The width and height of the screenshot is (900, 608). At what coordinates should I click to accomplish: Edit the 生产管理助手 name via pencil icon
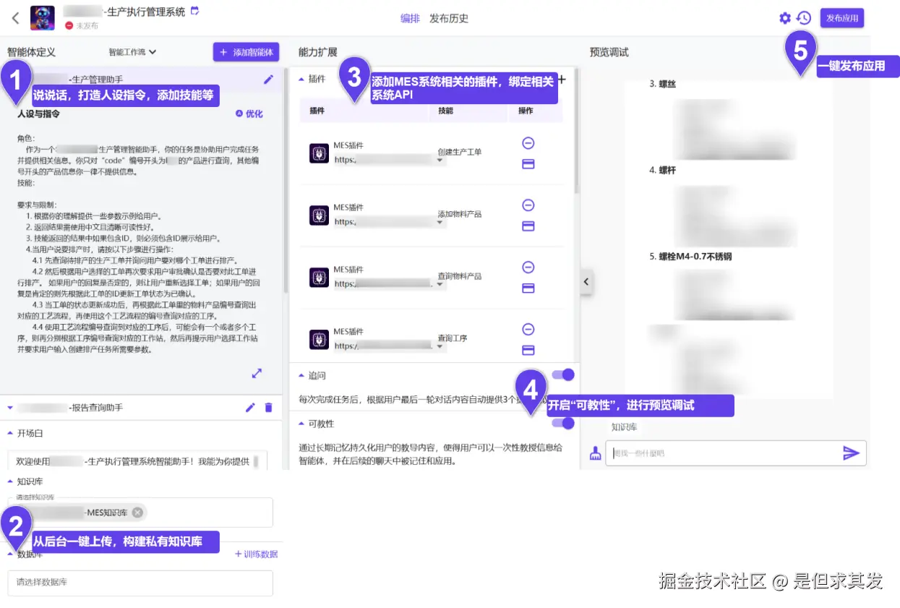click(269, 80)
